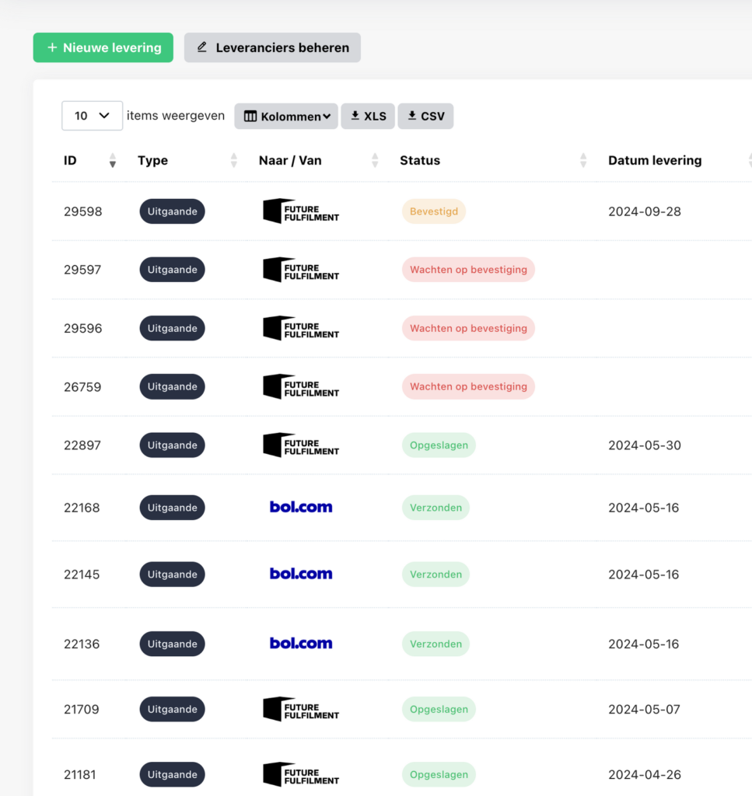Click Future Fulfilment logo in row 29598

pos(301,211)
